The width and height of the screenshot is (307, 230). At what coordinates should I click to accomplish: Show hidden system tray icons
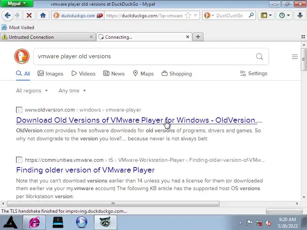click(x=241, y=223)
